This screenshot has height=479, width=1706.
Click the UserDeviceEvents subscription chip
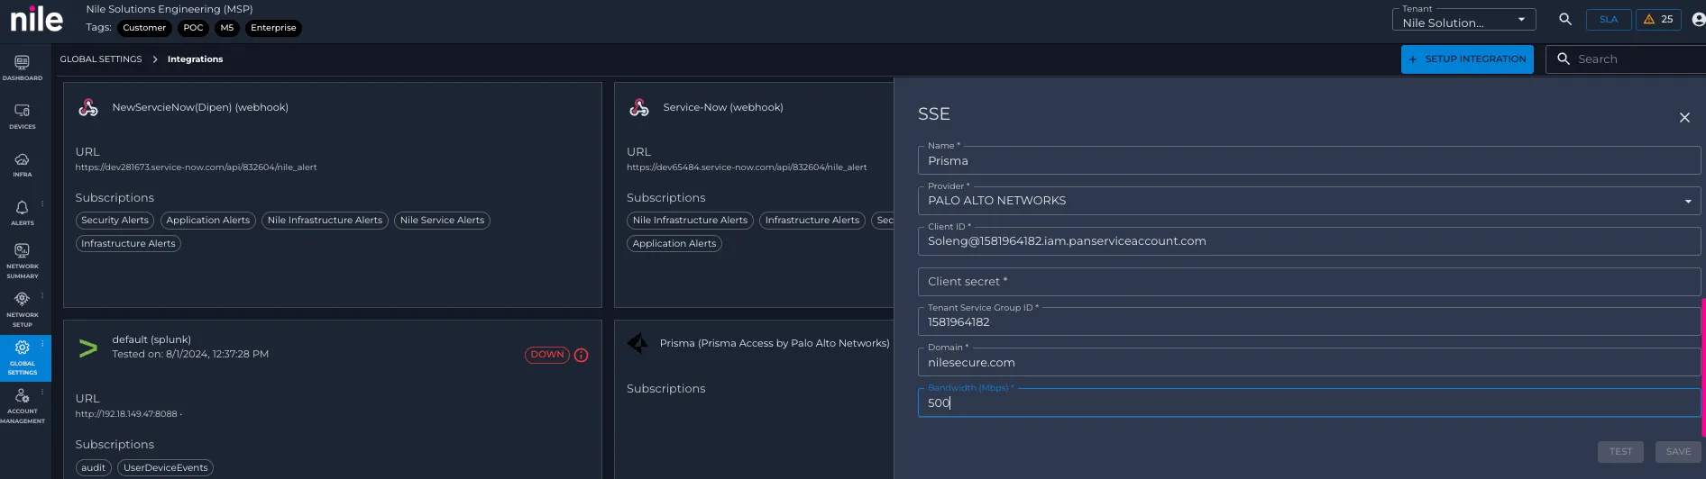(x=165, y=468)
